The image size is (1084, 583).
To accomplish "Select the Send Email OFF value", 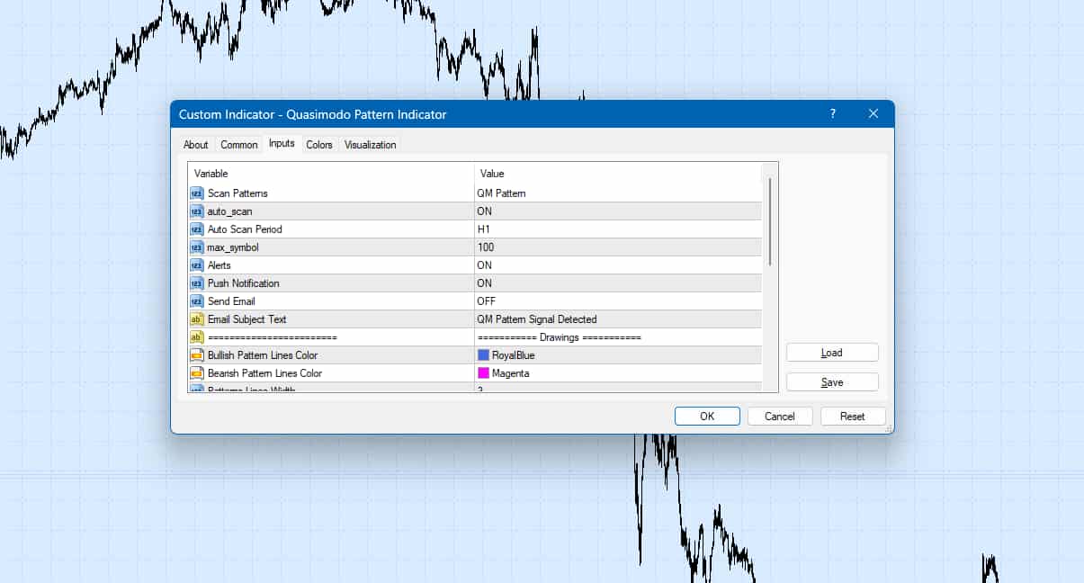I will pos(618,301).
